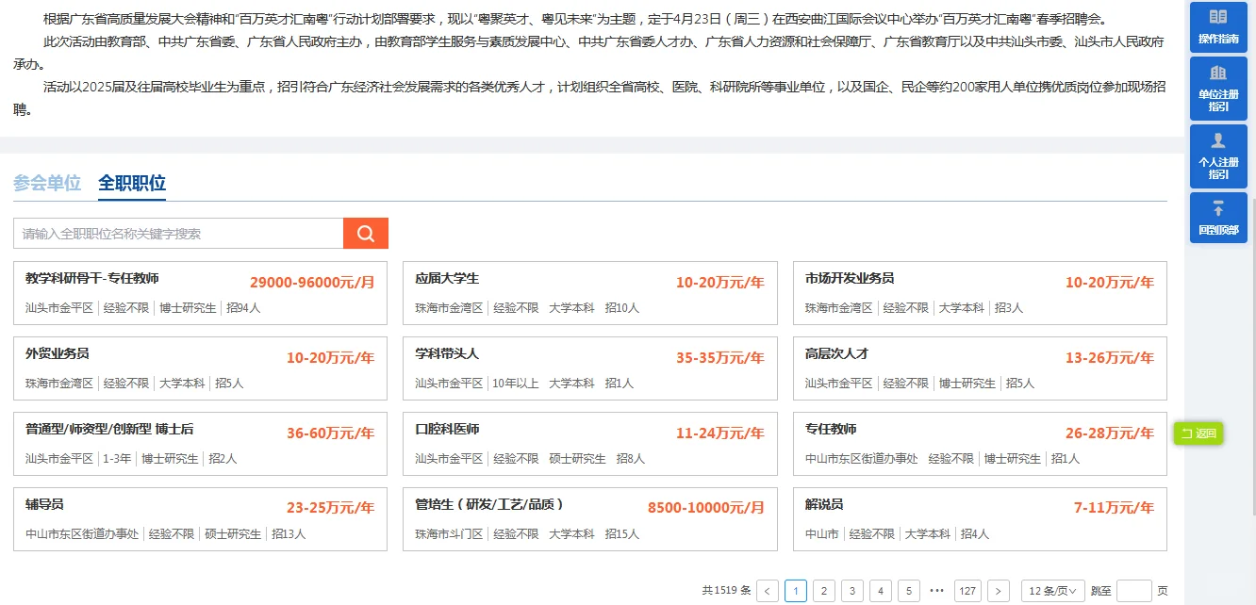
Task: Click the 跳至 page number input box
Action: coord(1134,590)
